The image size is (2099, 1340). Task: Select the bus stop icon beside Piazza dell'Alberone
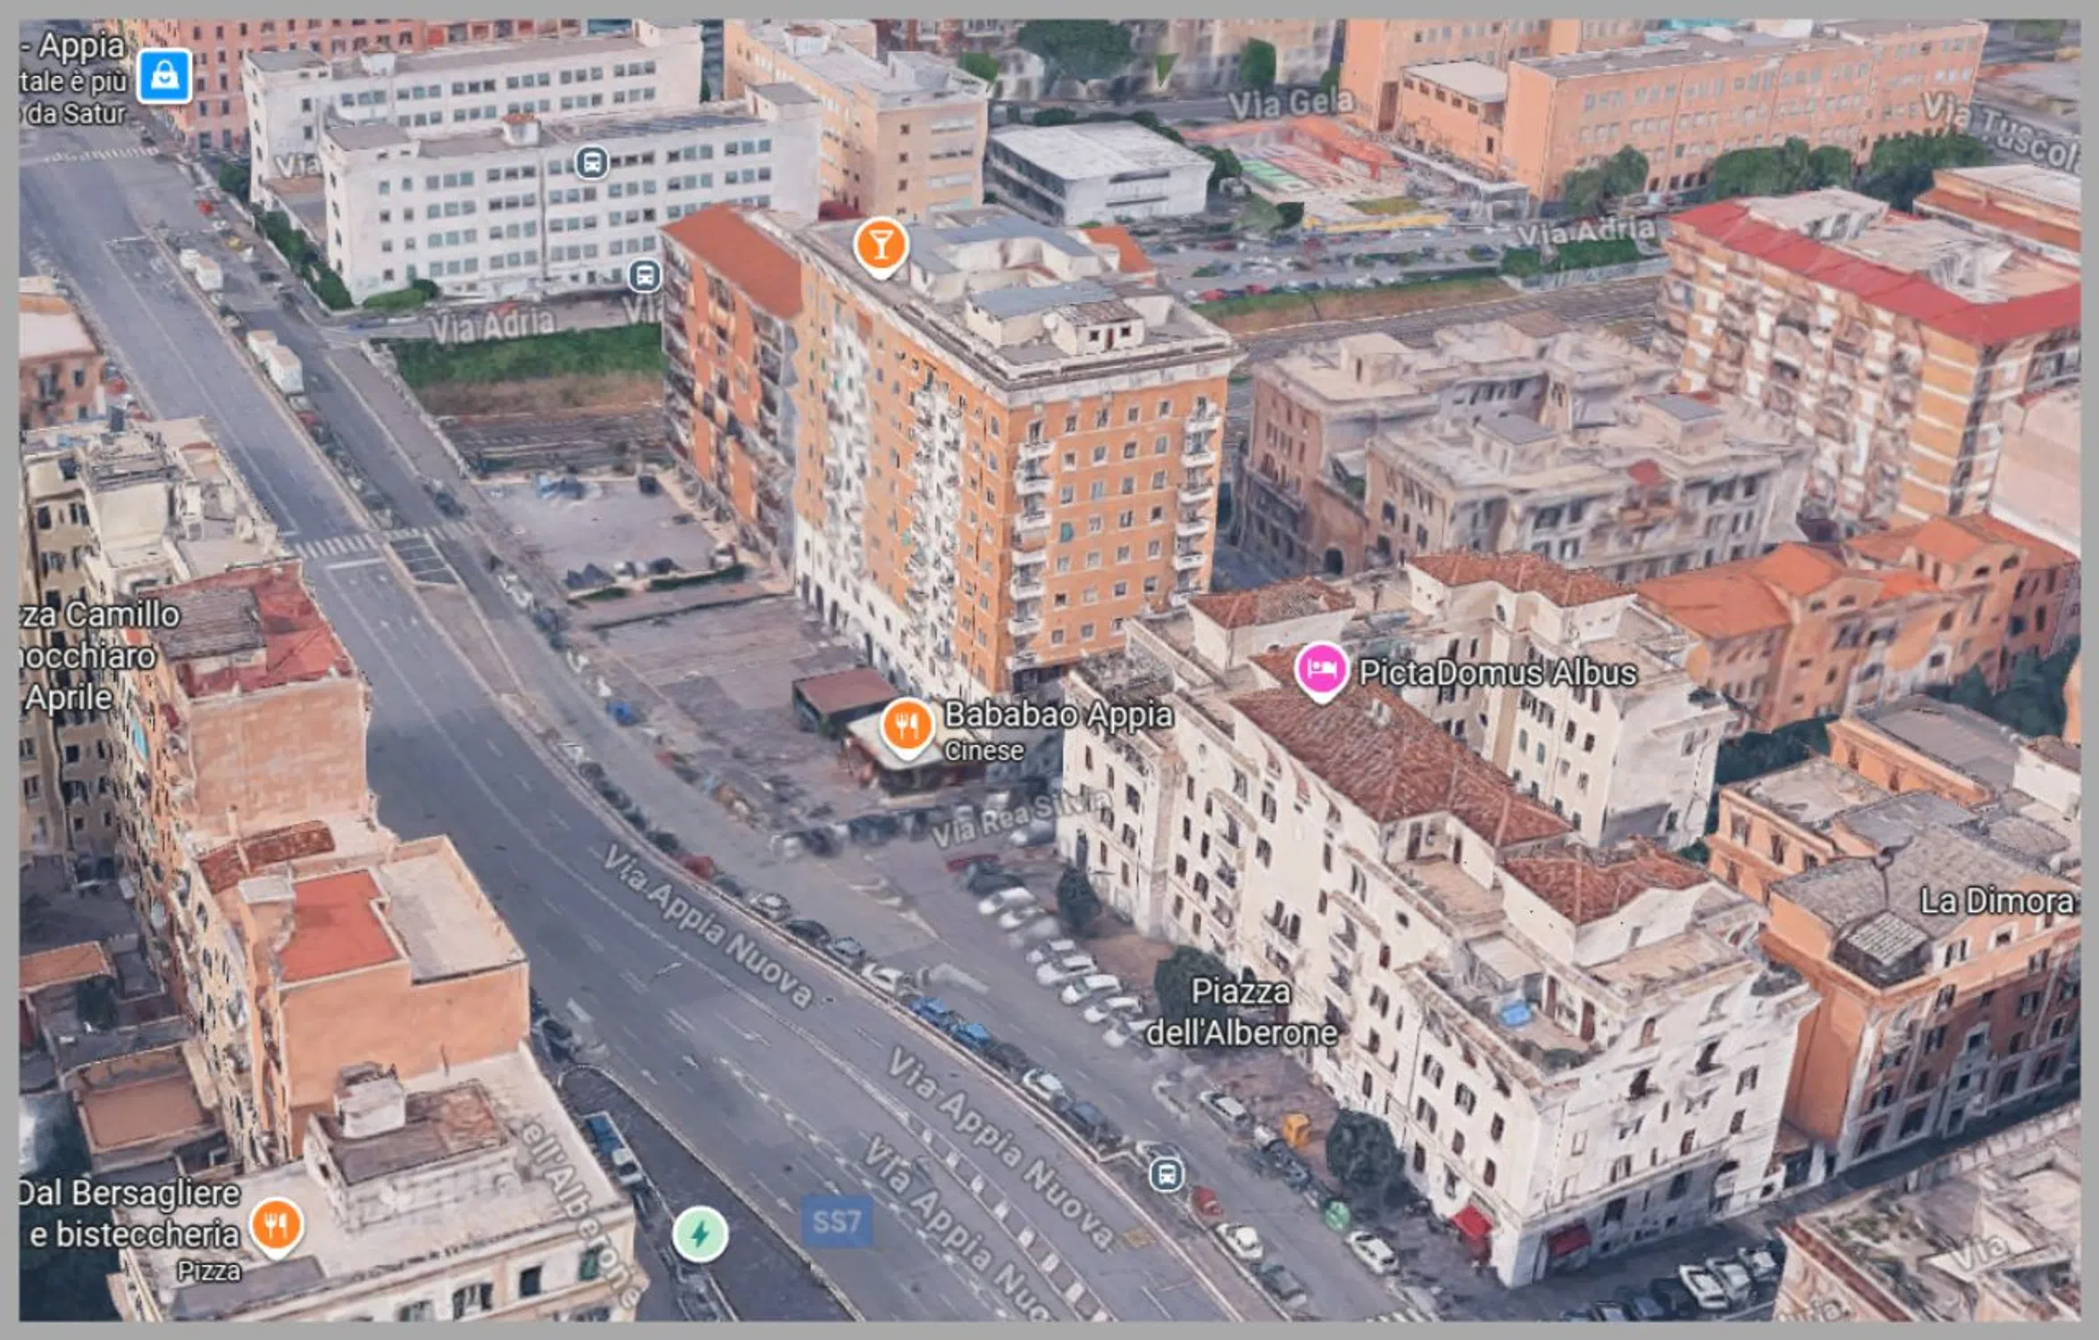click(1167, 1173)
